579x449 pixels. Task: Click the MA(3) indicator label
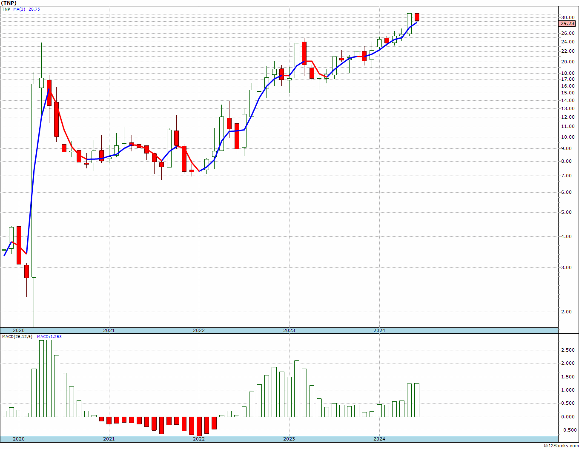[x=20, y=9]
